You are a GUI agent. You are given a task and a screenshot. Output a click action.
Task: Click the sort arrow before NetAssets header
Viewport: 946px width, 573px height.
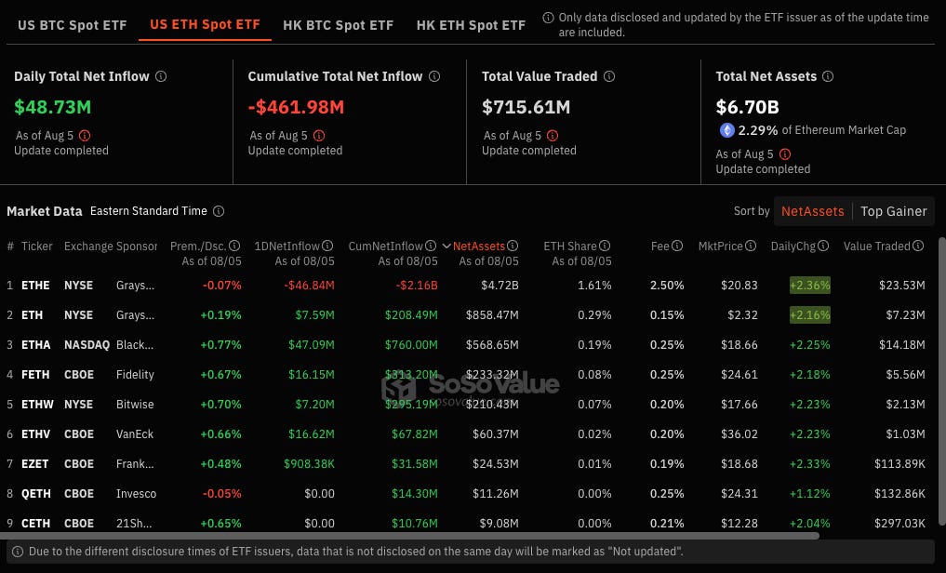pos(446,247)
